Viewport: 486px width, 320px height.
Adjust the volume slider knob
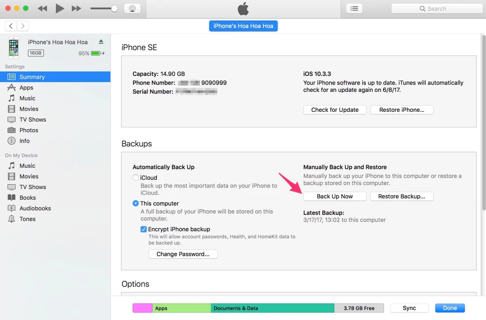tap(114, 9)
